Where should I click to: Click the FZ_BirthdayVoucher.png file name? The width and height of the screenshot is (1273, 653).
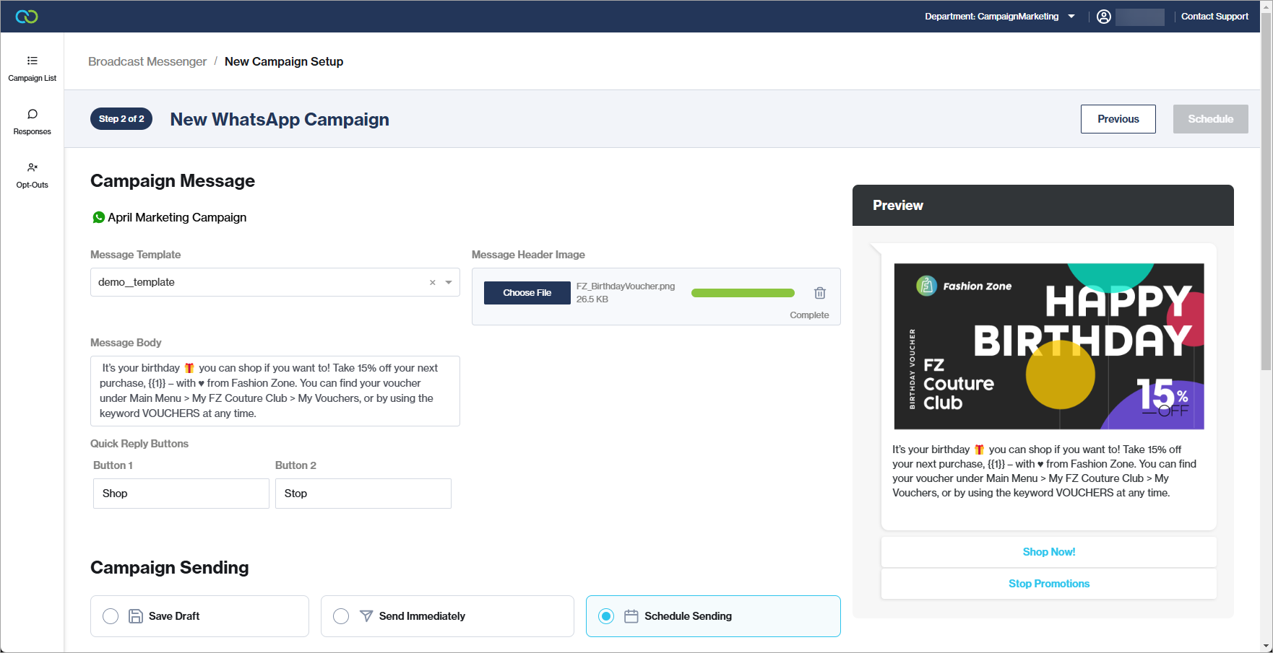pyautogui.click(x=626, y=286)
